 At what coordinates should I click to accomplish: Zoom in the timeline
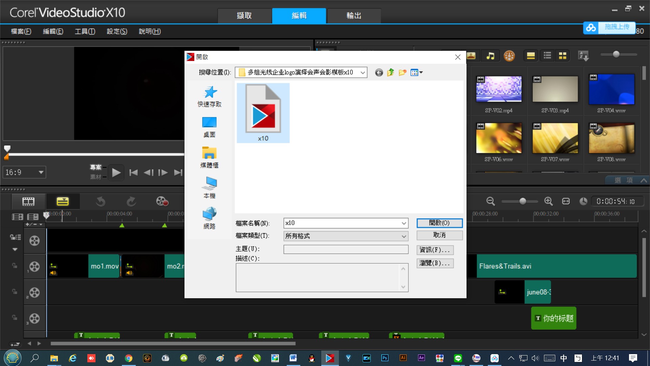548,202
